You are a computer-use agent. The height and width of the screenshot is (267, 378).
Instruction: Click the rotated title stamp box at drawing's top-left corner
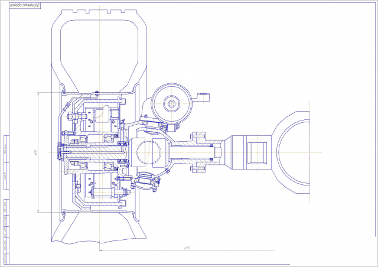(x=25, y=5)
